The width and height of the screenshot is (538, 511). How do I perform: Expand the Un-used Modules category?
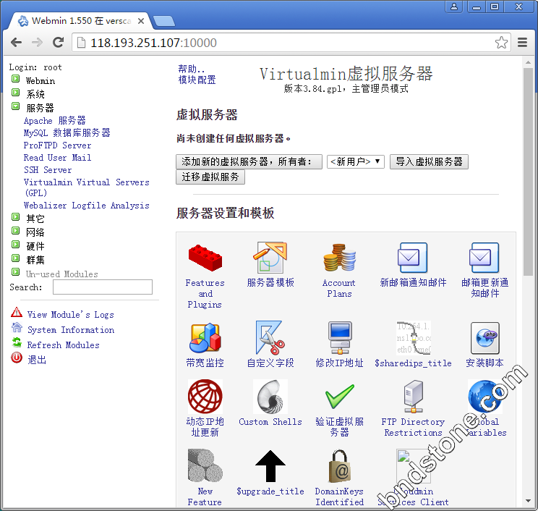(x=16, y=272)
